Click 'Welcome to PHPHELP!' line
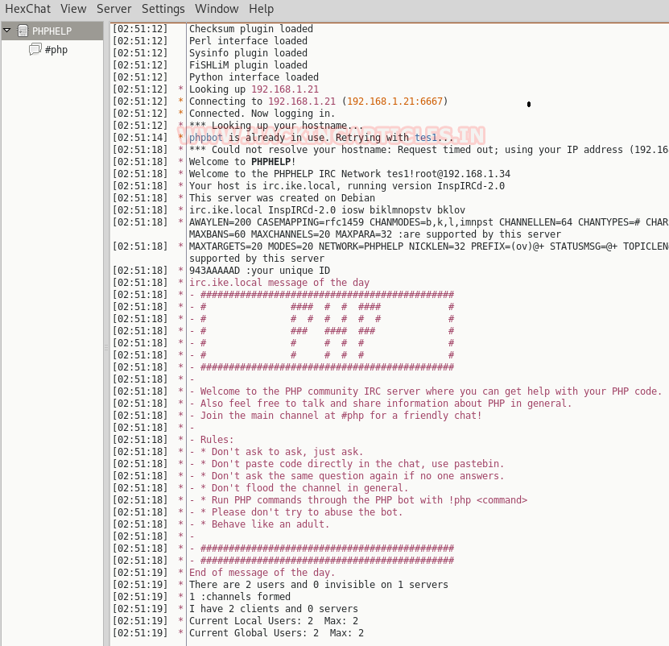Viewport: 669px width, 646px height. (242, 162)
